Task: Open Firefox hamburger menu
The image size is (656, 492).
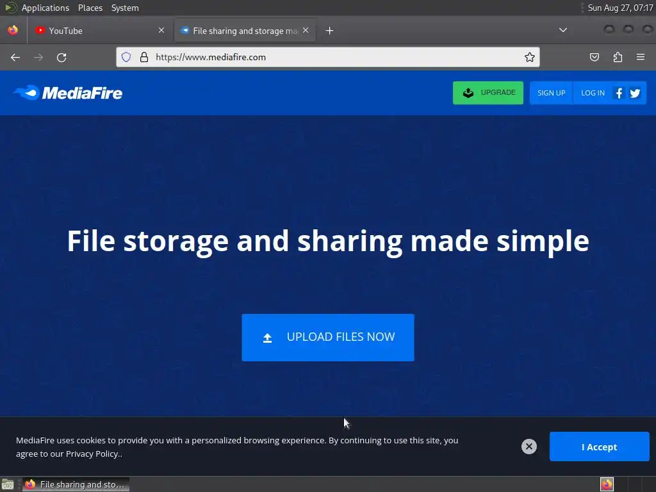Action: coord(641,57)
